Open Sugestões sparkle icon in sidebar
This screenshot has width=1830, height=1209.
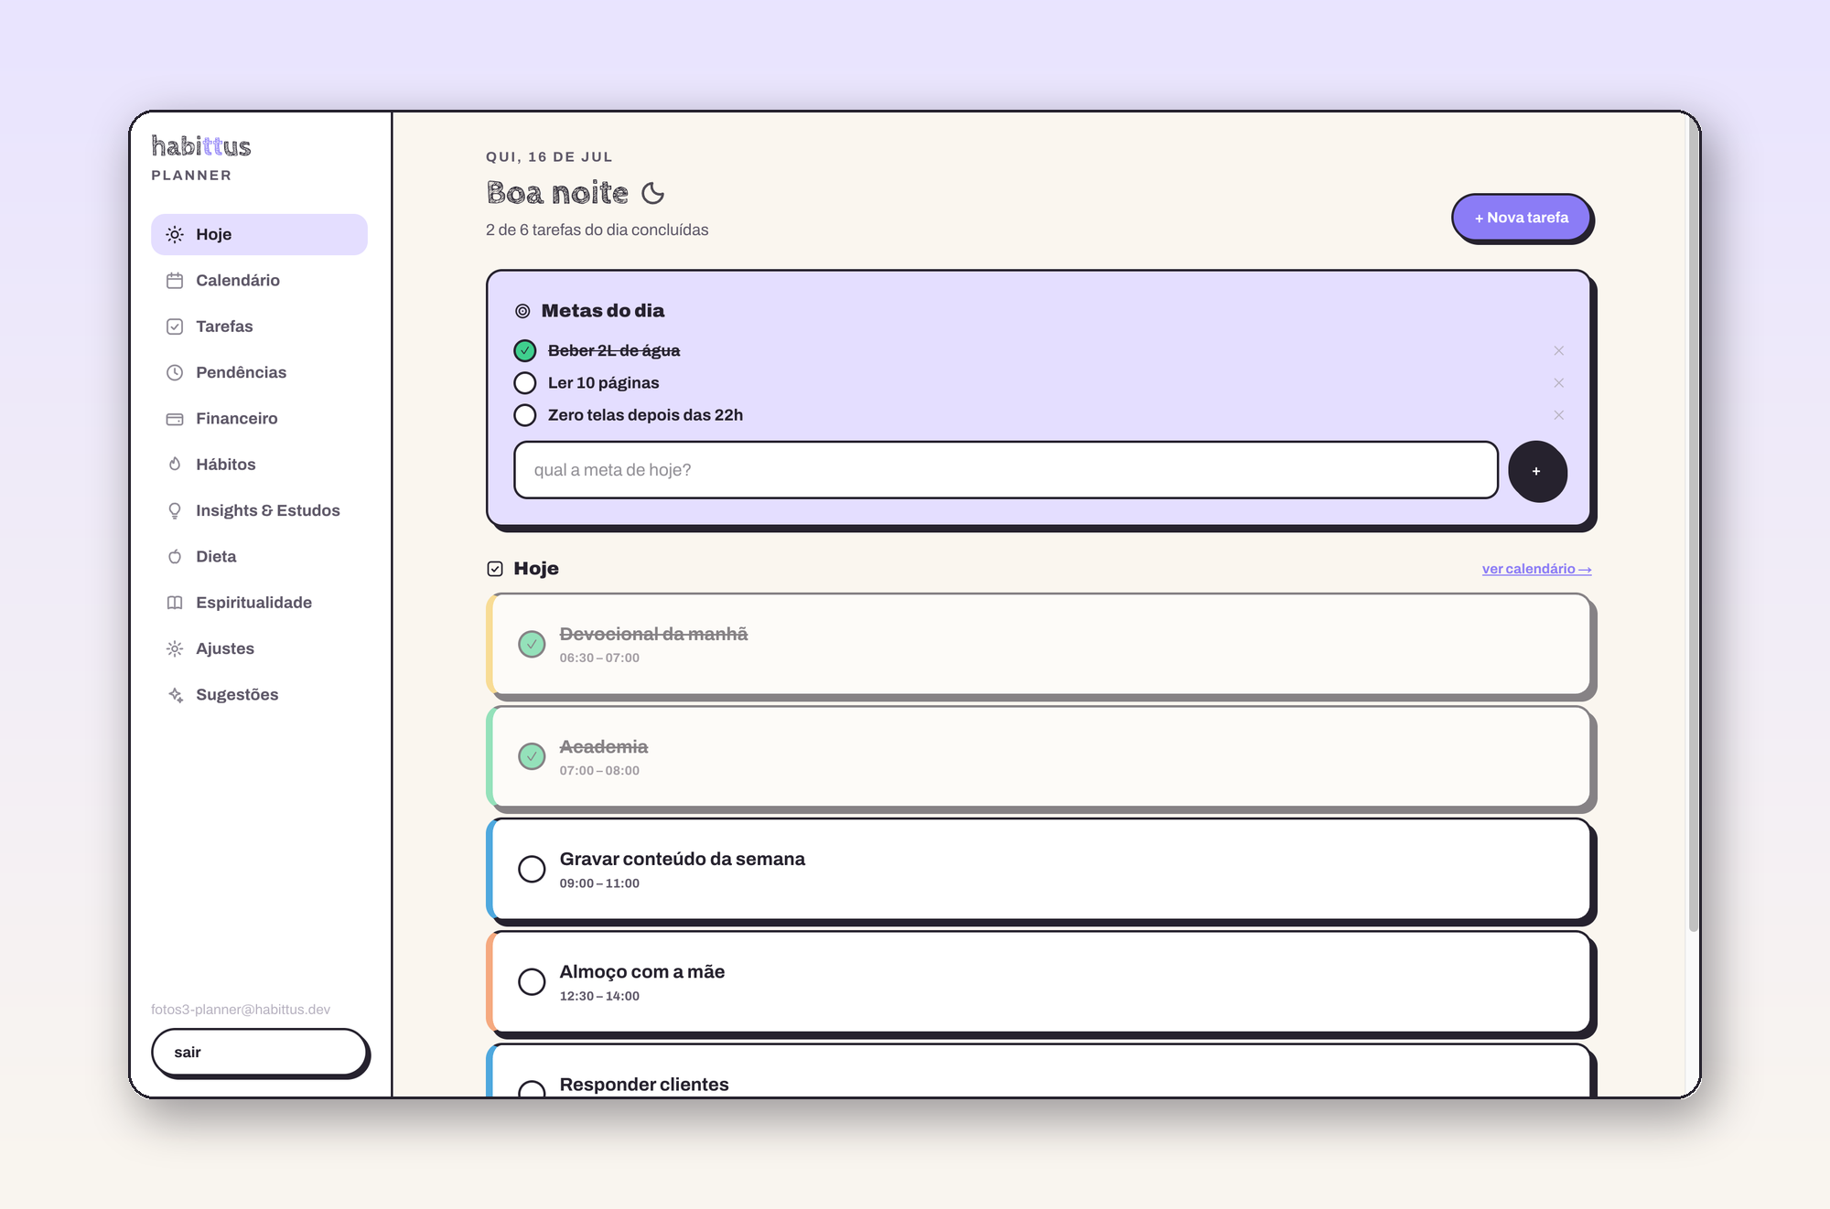point(175,695)
